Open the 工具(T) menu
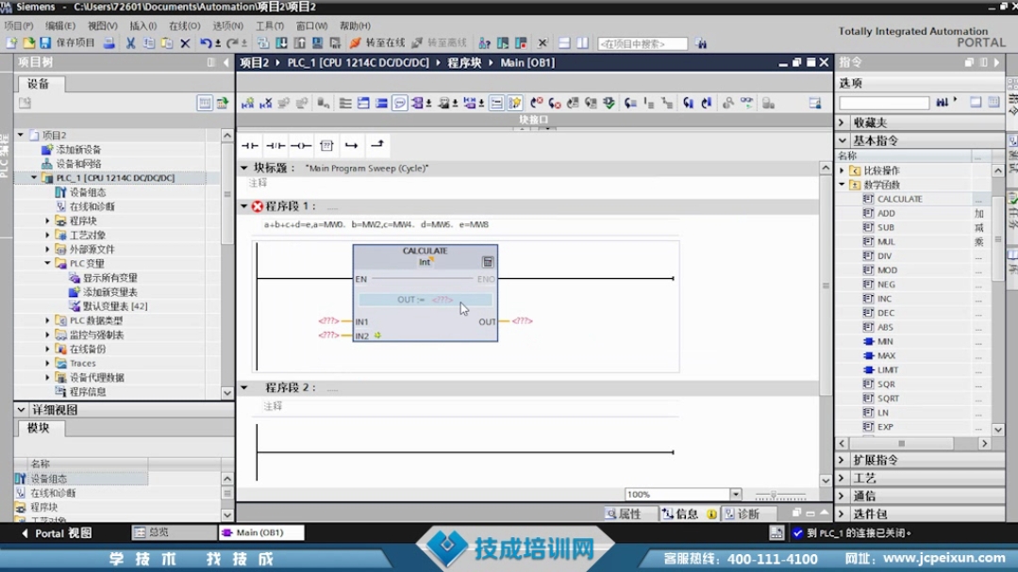 click(270, 26)
